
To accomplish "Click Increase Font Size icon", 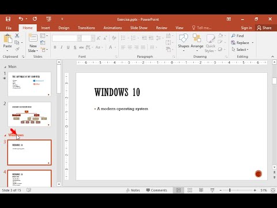I will pos(99,38).
